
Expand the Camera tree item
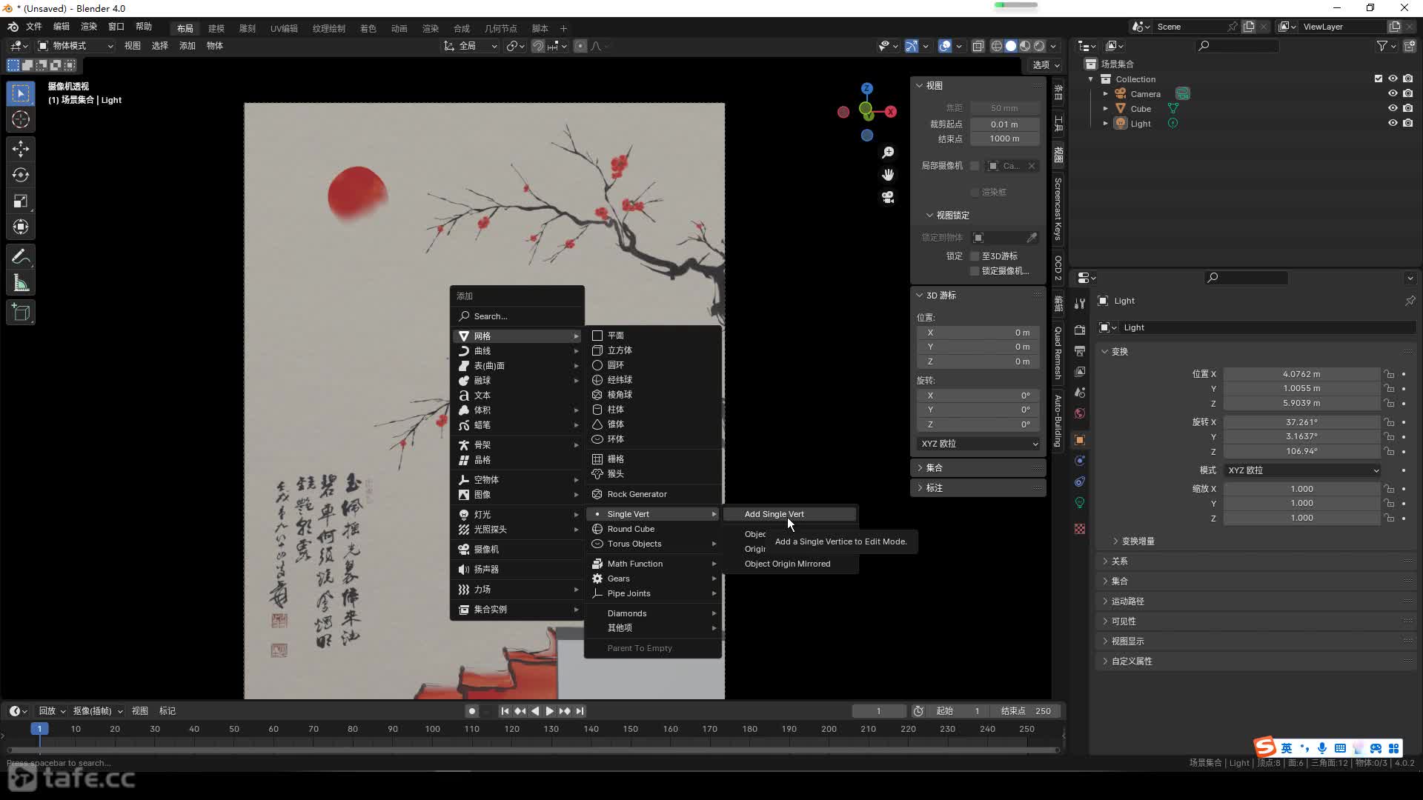[x=1105, y=94]
